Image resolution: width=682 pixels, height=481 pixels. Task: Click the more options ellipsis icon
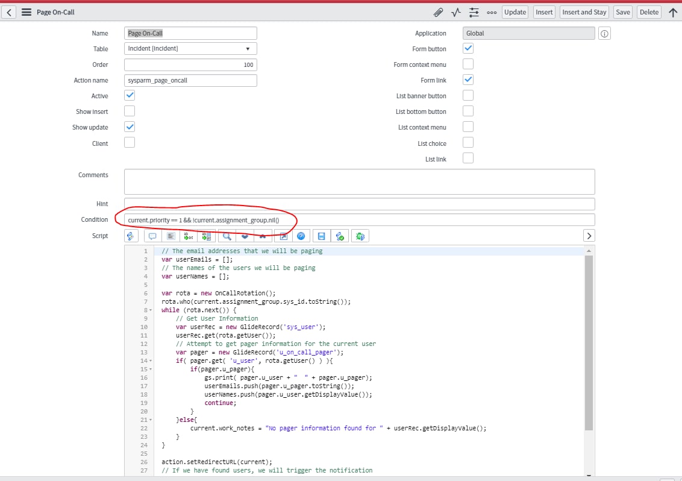tap(492, 12)
